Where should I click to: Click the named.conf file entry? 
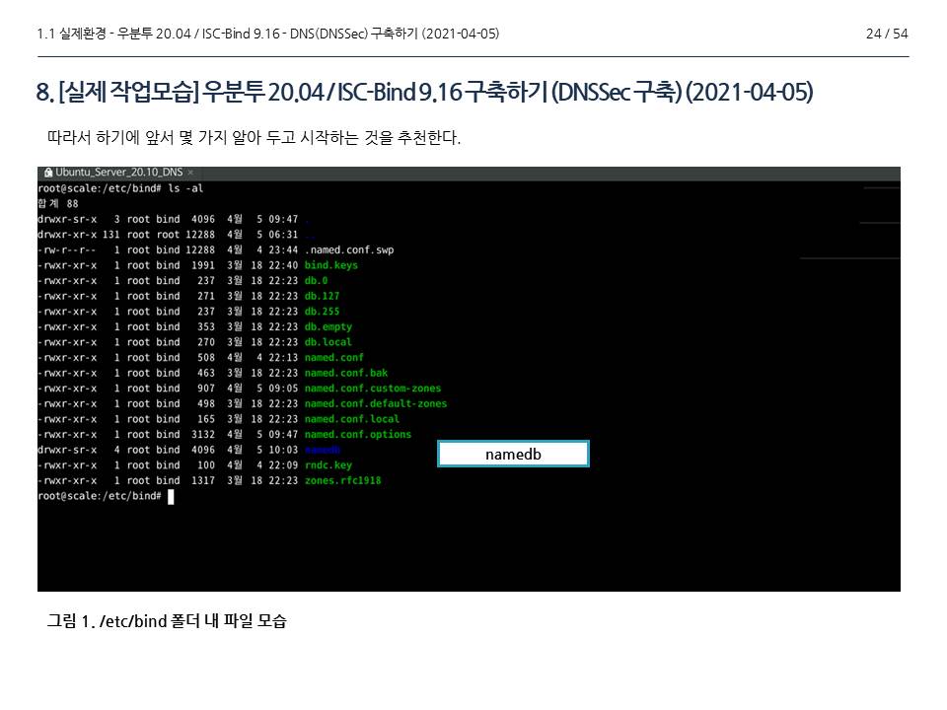(334, 357)
